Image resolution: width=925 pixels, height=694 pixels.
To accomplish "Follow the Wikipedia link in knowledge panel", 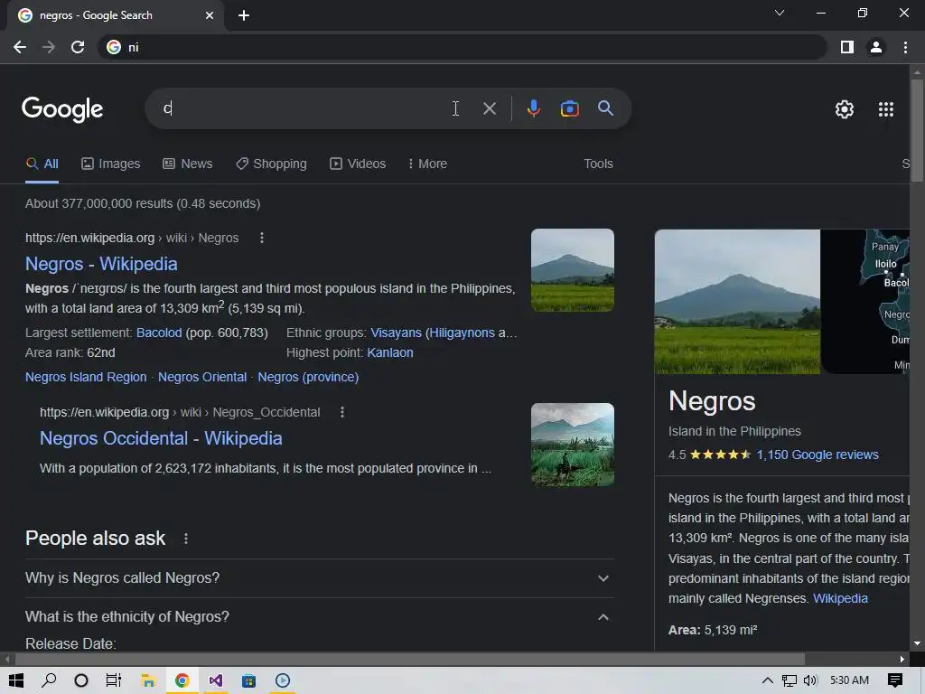I will (x=840, y=598).
